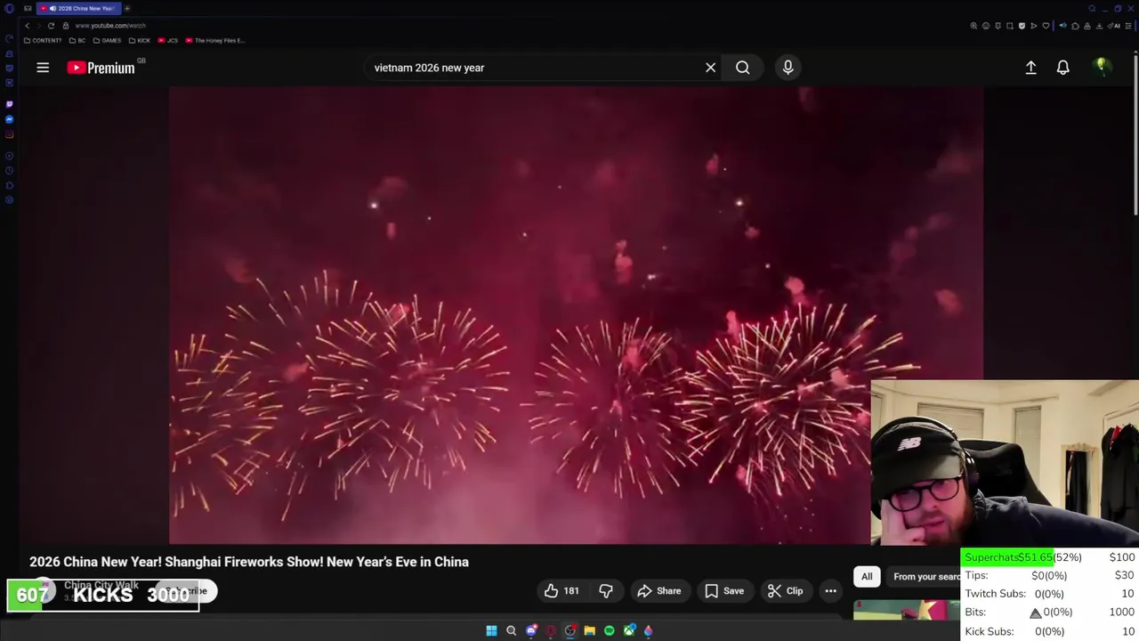
Task: Click the Twitch Subs goal row
Action: coord(1050,594)
